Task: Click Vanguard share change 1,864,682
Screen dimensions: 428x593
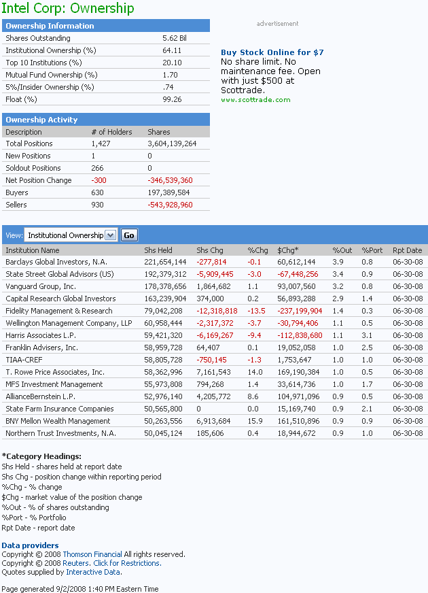Action: click(x=213, y=286)
